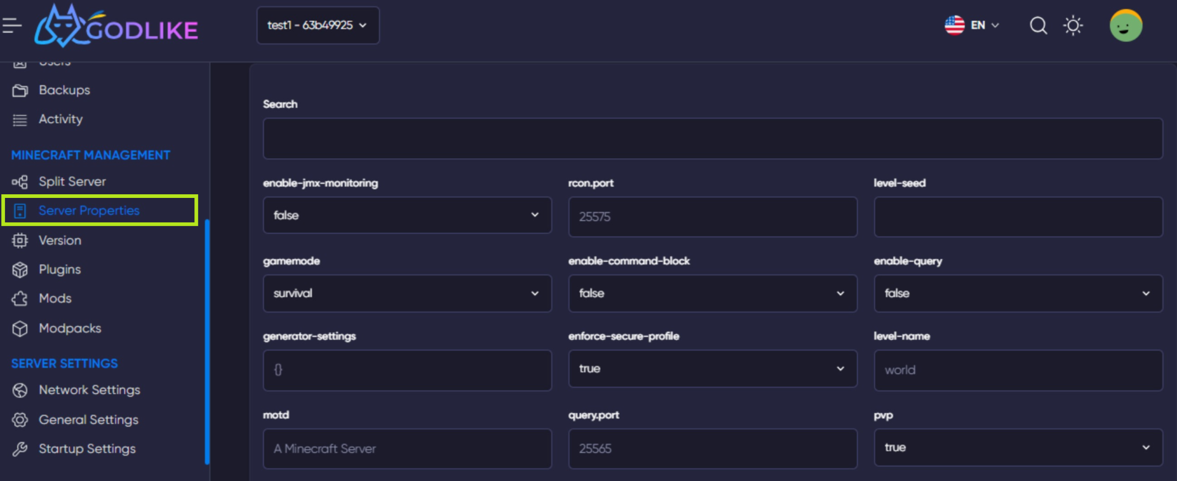
Task: Expand the enable-command-block dropdown
Action: (712, 294)
